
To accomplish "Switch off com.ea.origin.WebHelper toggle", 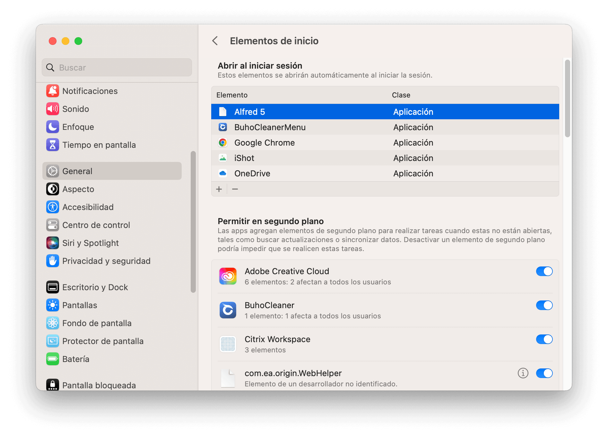I will 544,373.
